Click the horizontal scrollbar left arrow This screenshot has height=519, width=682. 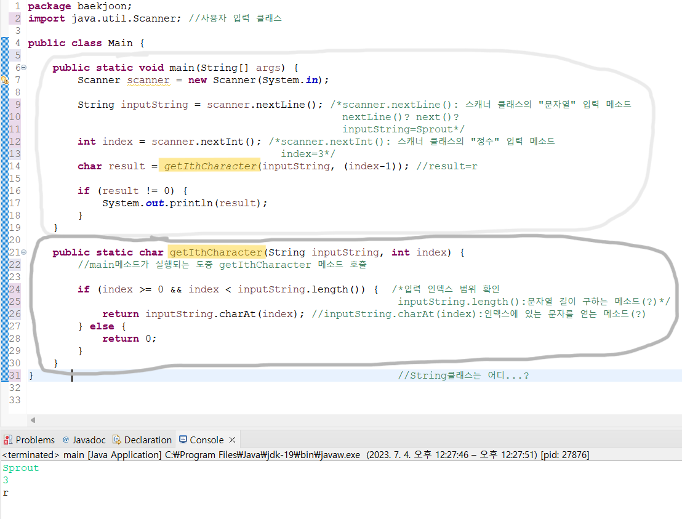(33, 420)
